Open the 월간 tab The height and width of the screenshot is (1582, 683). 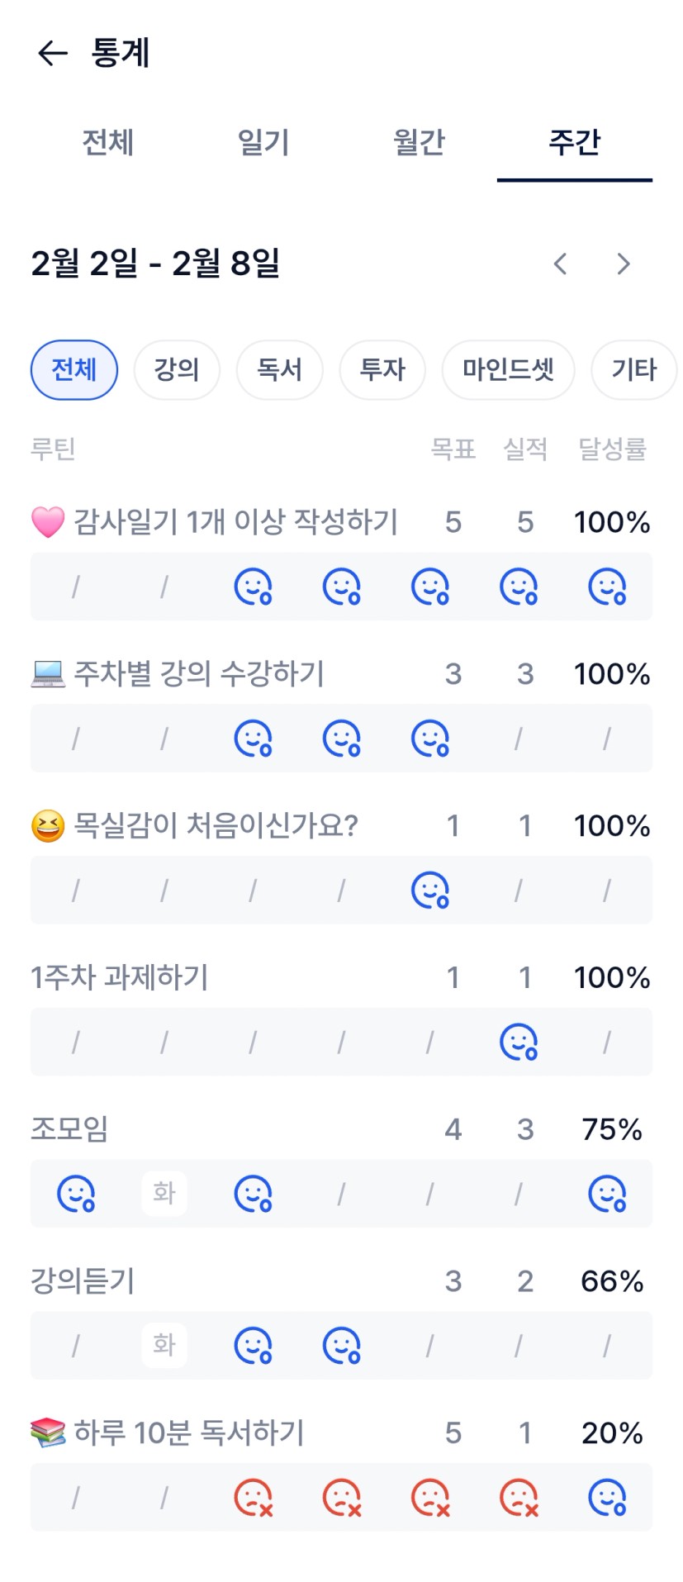pos(419,143)
